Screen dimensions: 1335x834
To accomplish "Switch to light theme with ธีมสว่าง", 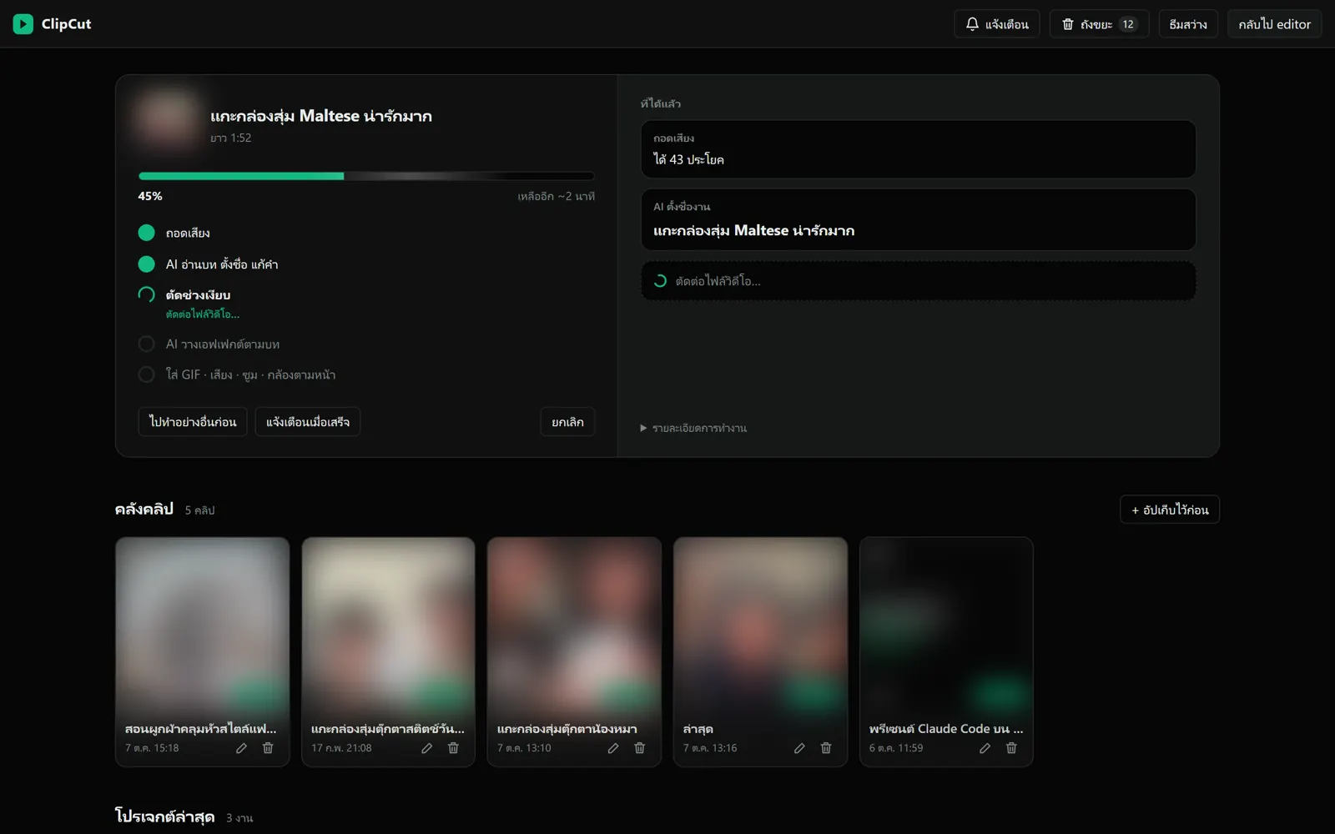I will point(1188,24).
